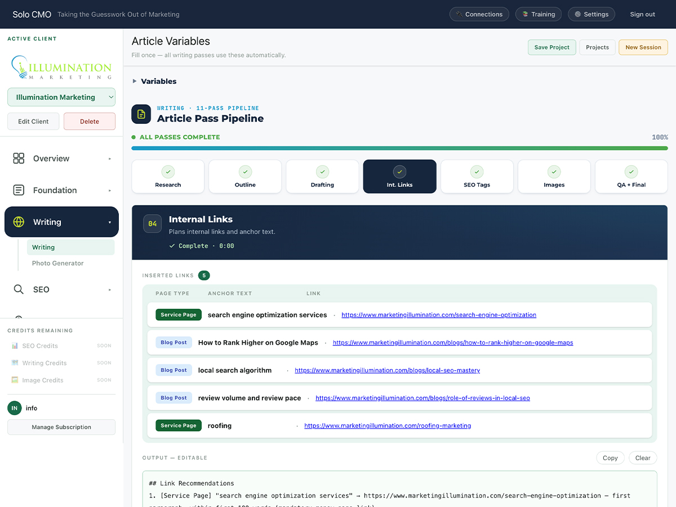Click the Writing Credits icon
676x507 pixels.
pyautogui.click(x=15, y=363)
